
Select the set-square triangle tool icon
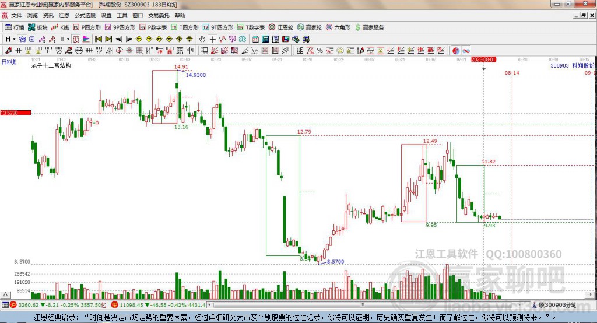tap(109, 50)
